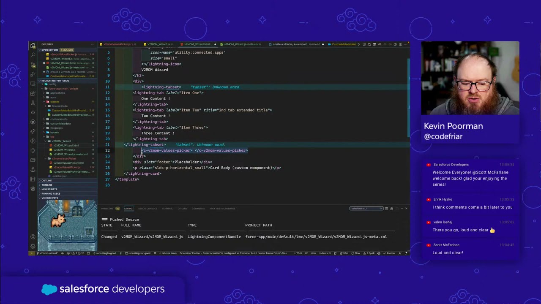Image resolution: width=541 pixels, height=304 pixels.
Task: Open the Run and Debug view
Action: pyautogui.click(x=33, y=74)
